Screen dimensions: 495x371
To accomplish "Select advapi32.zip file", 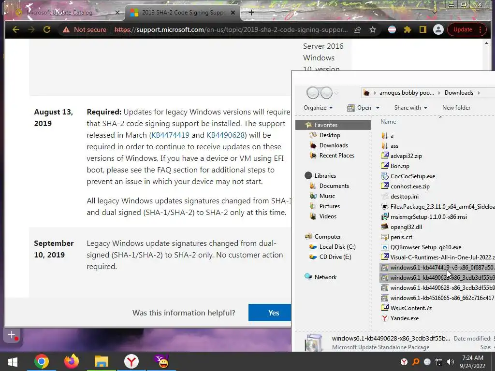I will pos(406,156).
